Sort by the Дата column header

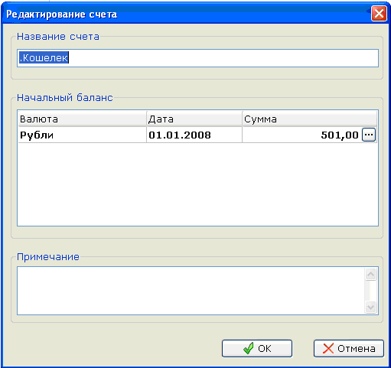[x=194, y=119]
